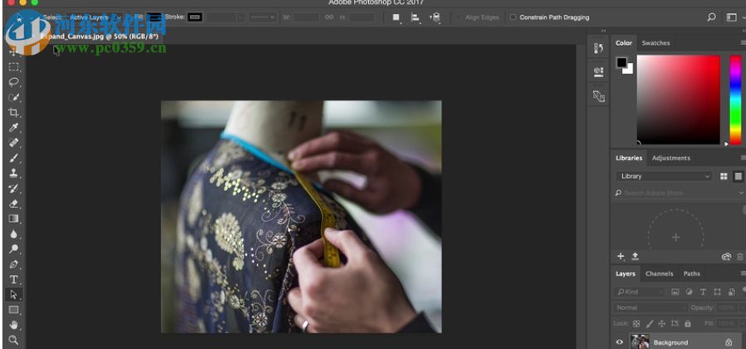This screenshot has height=349, width=746.
Task: Open the Properties panel icon
Action: click(x=598, y=72)
